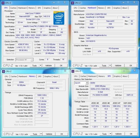Click the CPU-Z app icon in the Mainboard window title bar

point(73,3)
